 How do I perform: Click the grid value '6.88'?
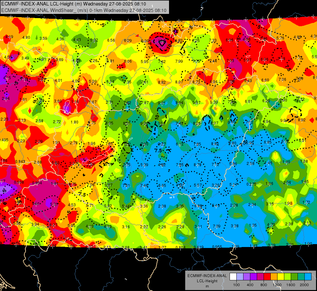pyautogui.click(x=198, y=206)
